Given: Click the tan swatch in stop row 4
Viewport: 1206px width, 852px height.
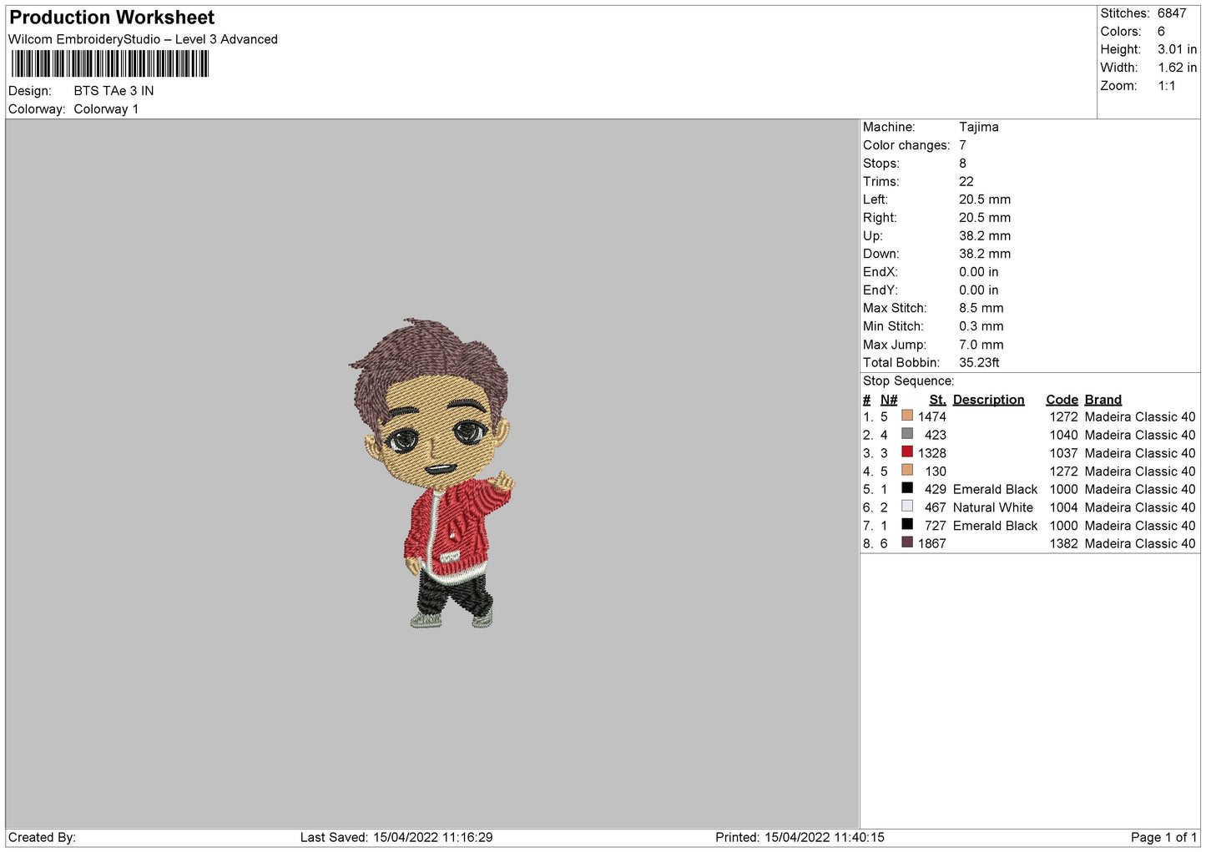Looking at the screenshot, I should [907, 470].
